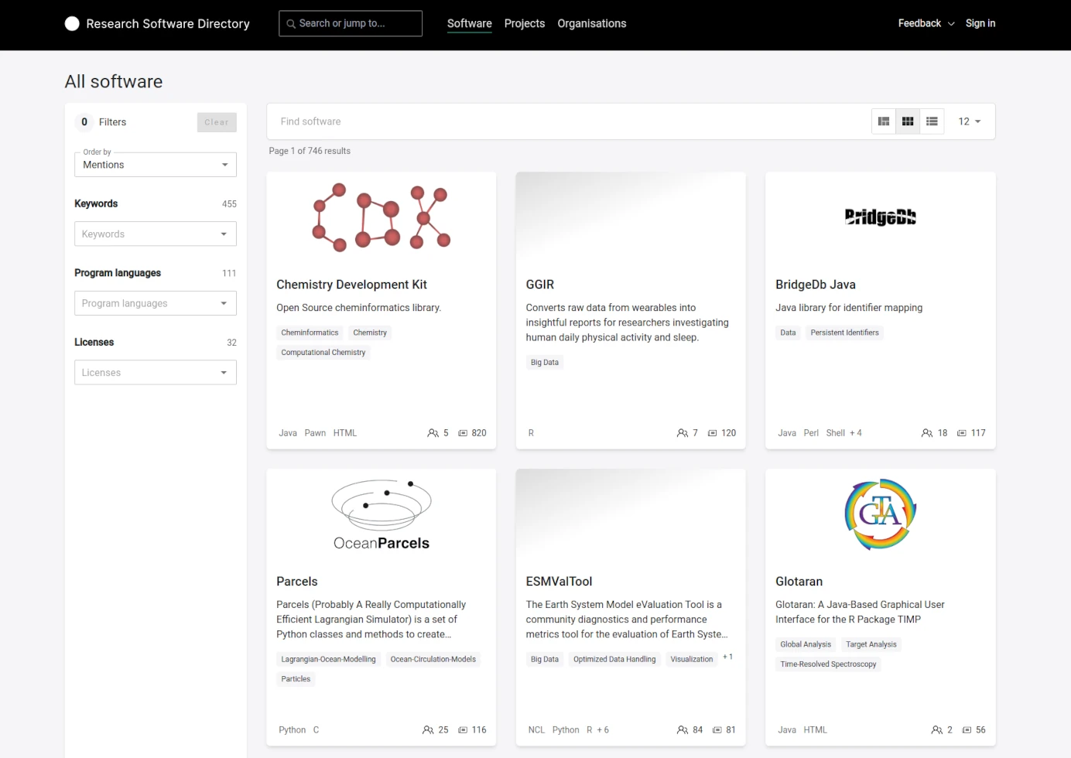Screen dimensions: 1071x758
Task: Click the Sign in link
Action: [980, 23]
